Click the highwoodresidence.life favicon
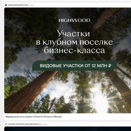Image resolution: width=131 pixels, height=131 pixels. coord(6,5)
